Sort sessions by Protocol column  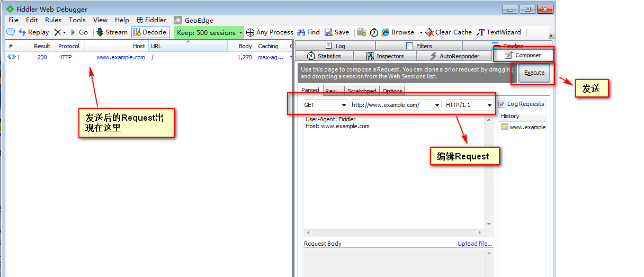[x=69, y=46]
